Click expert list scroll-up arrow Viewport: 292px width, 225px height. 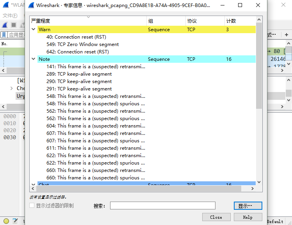259,19
